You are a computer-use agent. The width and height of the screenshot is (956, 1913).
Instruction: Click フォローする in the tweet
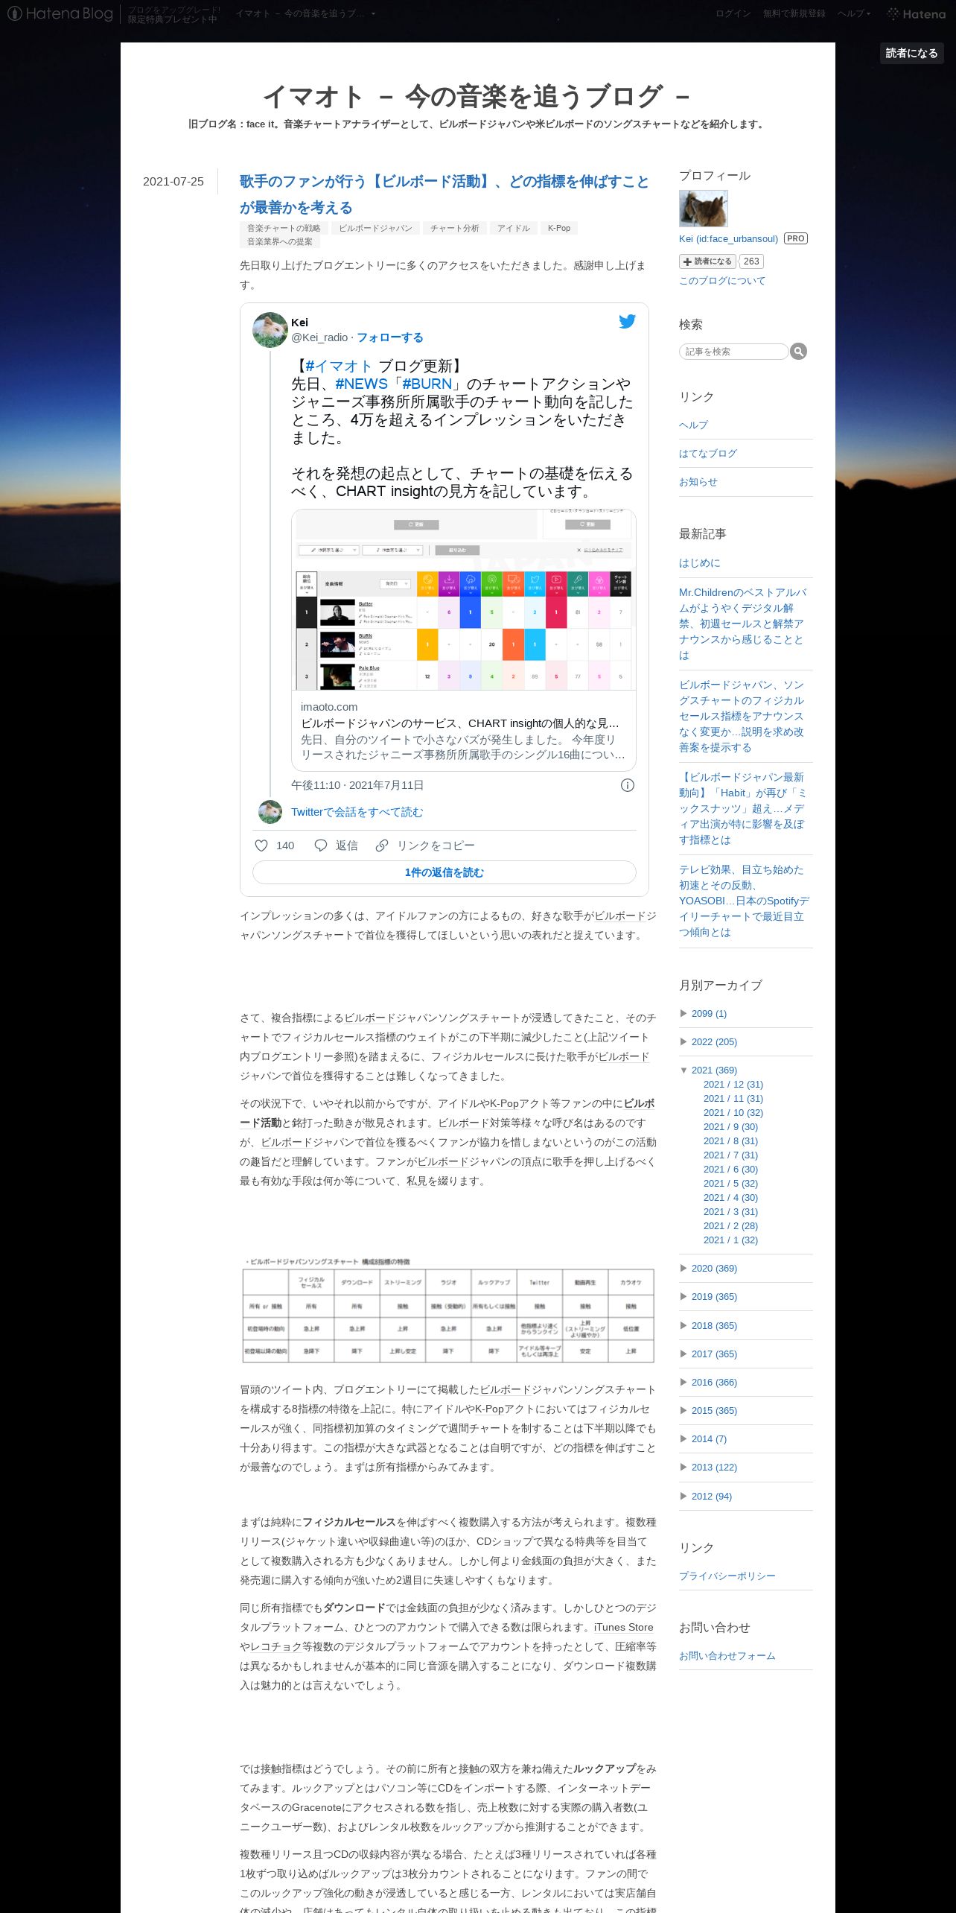tap(389, 337)
